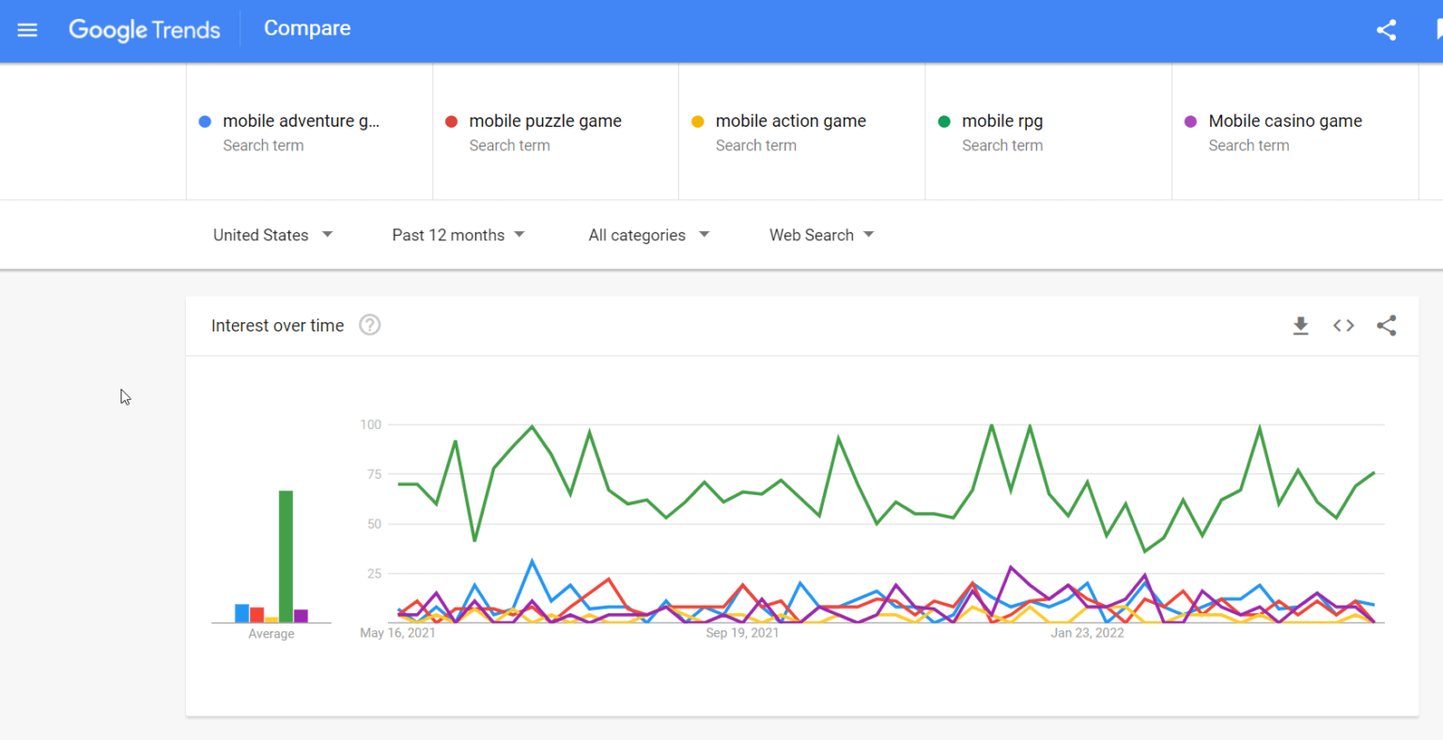
Task: Open the Past 12 months time range selector
Action: (x=458, y=235)
